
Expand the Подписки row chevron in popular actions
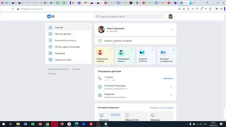pyautogui.click(x=171, y=95)
